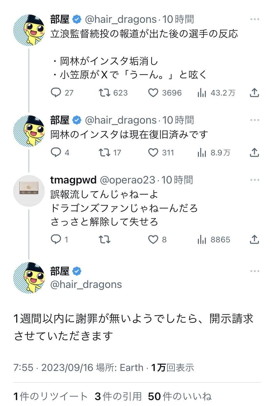Like tmagpwd's reply with 8 likes

click(x=153, y=239)
